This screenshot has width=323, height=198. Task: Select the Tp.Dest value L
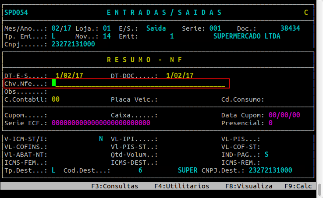pyautogui.click(x=53, y=170)
